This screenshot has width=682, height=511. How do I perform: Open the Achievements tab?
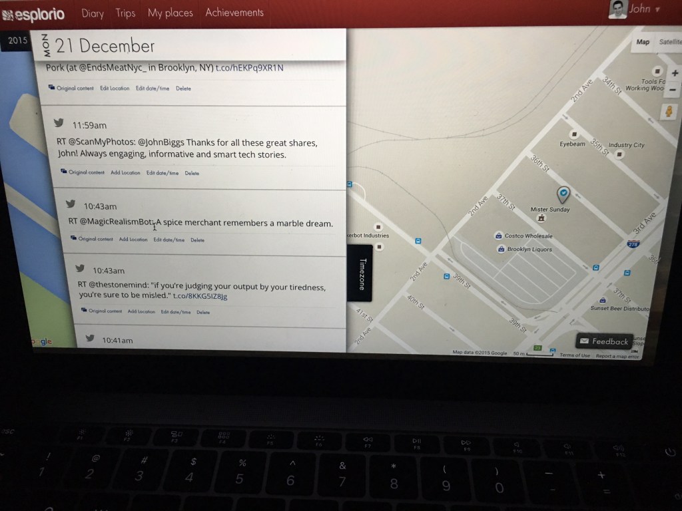coord(234,13)
